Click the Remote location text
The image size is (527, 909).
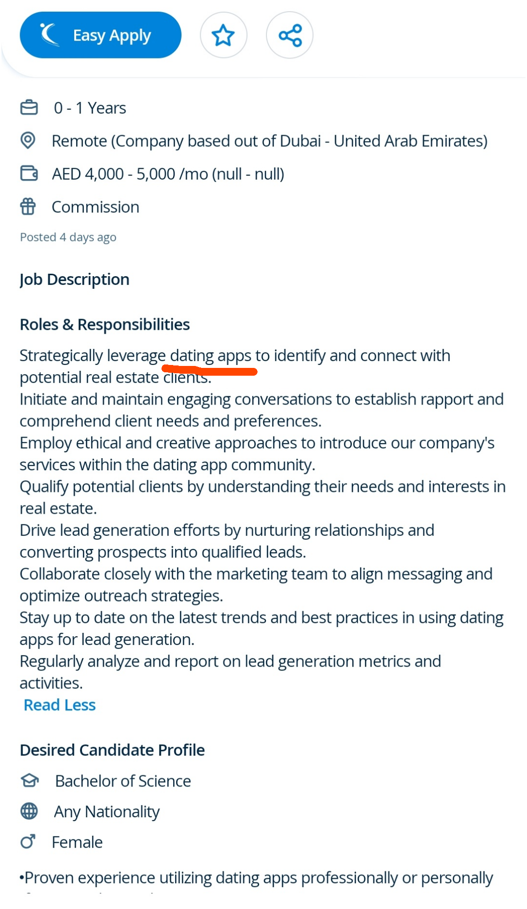pos(269,141)
